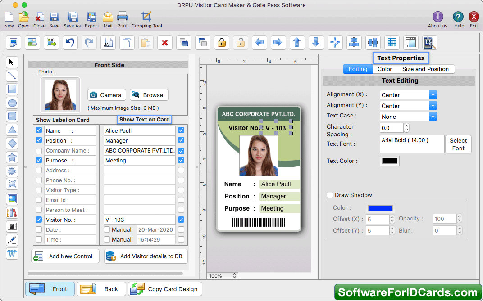Enable the Draw Shadow checkbox
This screenshot has height=301, width=483.
[330, 195]
